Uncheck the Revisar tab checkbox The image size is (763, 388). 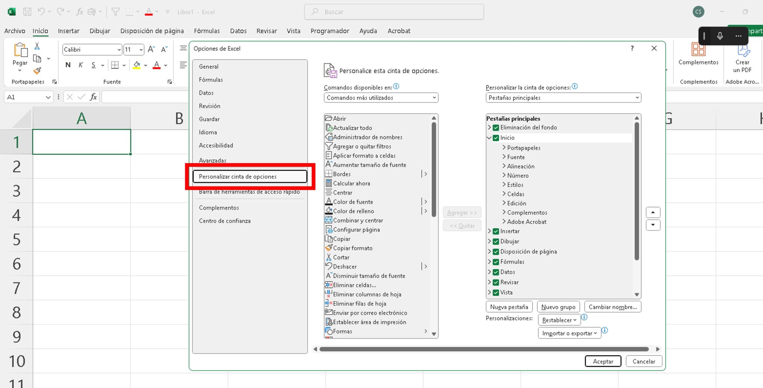(x=496, y=282)
